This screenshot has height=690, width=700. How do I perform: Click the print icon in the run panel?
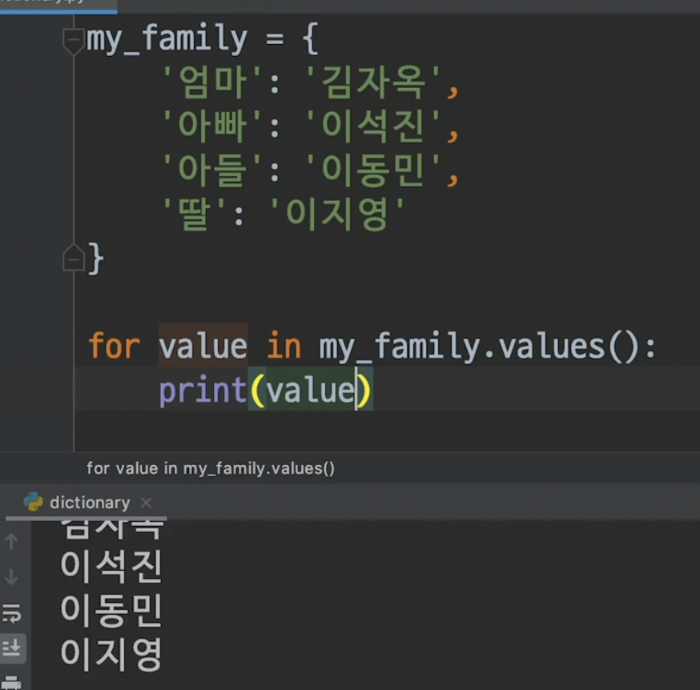point(11,683)
